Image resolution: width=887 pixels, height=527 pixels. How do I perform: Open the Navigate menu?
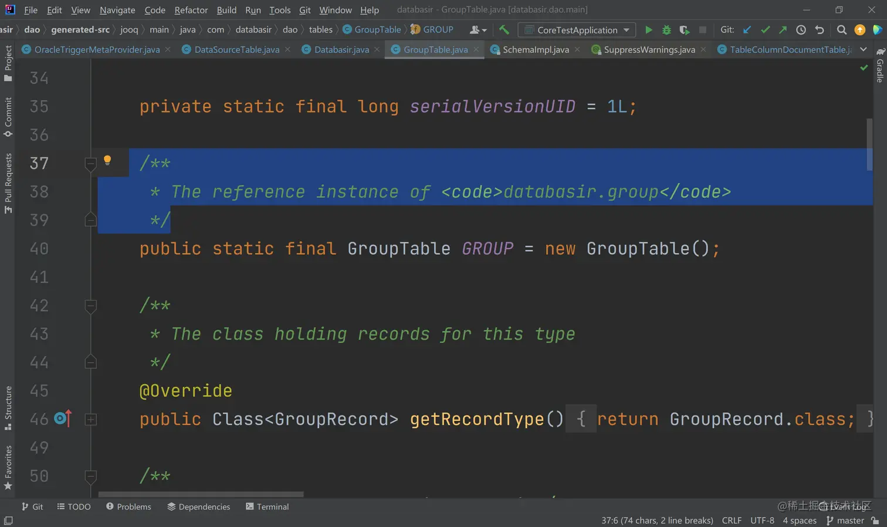117,10
